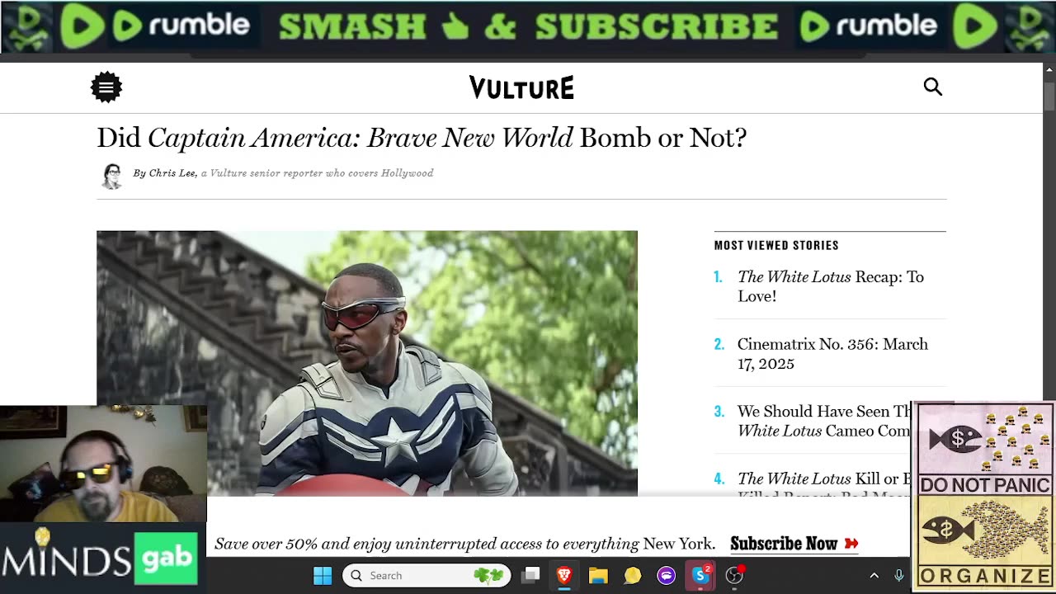1056x594 pixels.
Task: Open author Chris Lee's profile link
Action: [172, 173]
